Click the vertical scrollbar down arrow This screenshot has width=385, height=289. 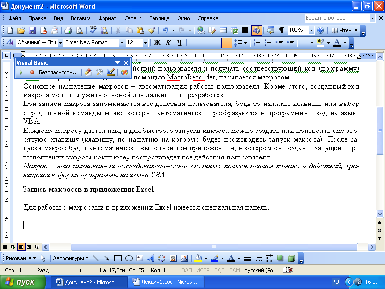[x=380, y=214]
